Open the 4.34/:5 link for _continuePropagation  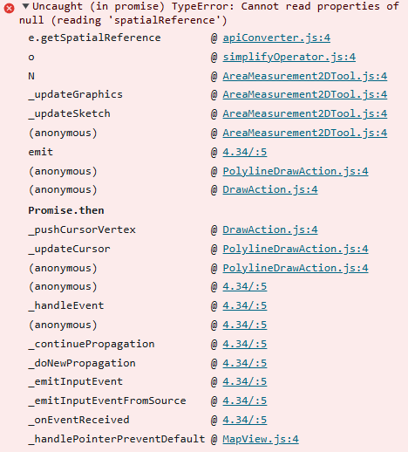point(245,344)
